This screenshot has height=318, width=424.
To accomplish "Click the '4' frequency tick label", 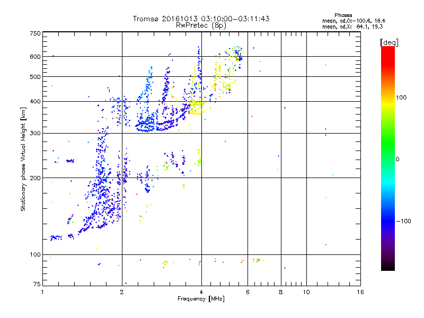I will [x=201, y=292].
